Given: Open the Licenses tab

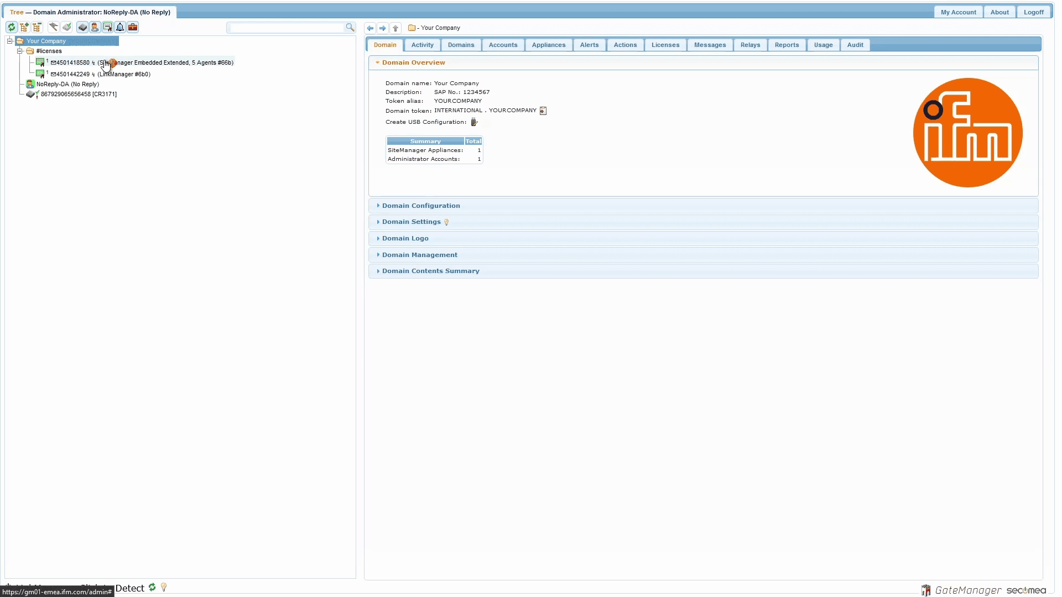Looking at the screenshot, I should pos(665,45).
